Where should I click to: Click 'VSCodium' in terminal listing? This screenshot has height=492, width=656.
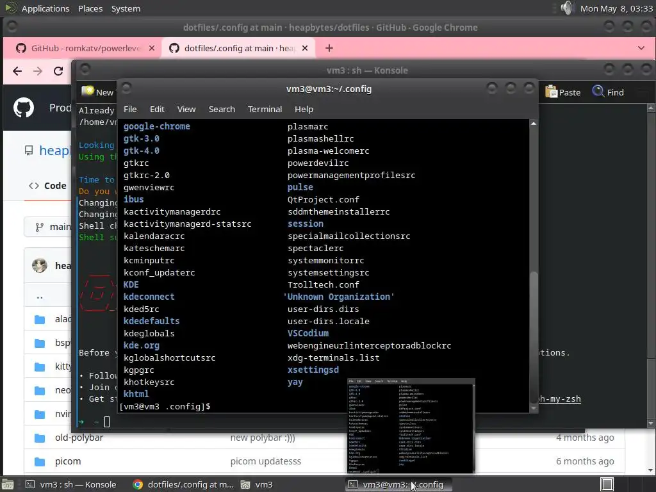(308, 333)
